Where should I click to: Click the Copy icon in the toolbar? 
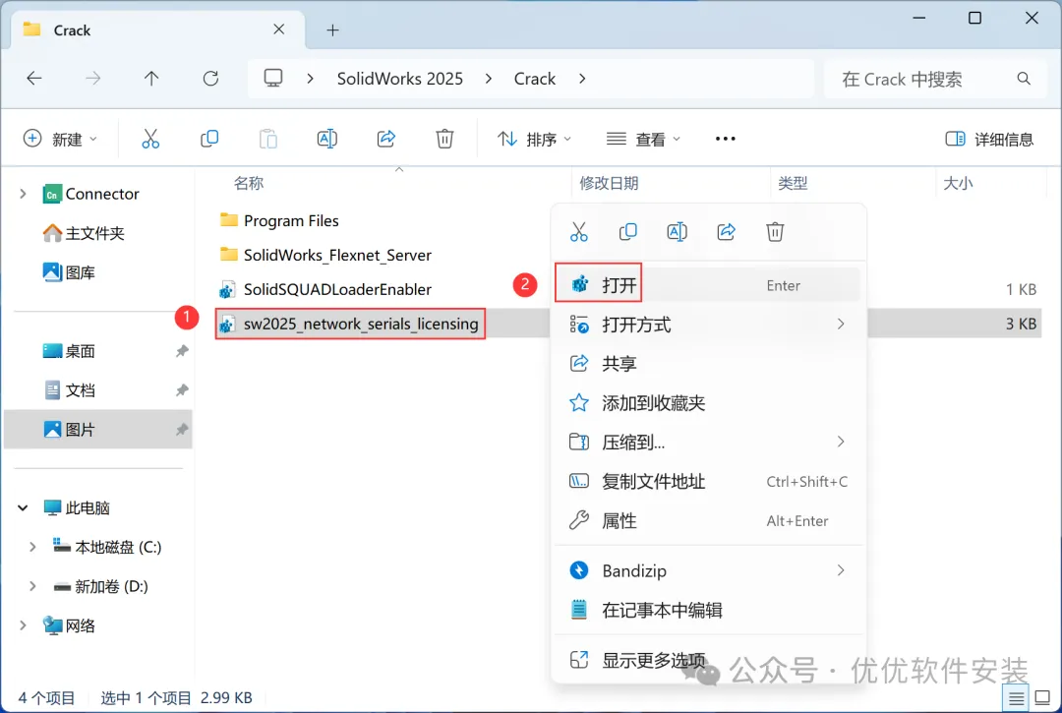click(x=209, y=139)
